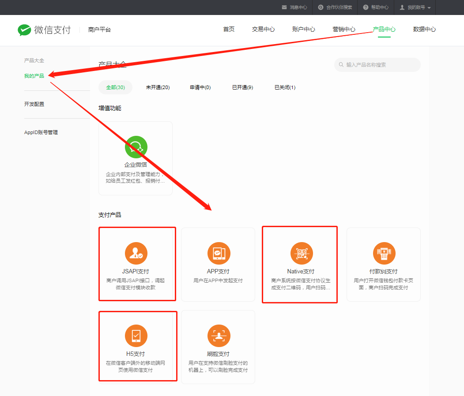Click the 刷脸支付 card title

218,354
